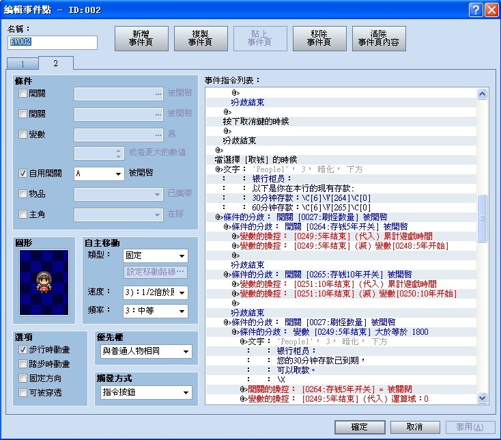The width and height of the screenshot is (501, 440).
Task: Select the [0251:10年结束] (減) 變數 line
Action: tap(341, 294)
